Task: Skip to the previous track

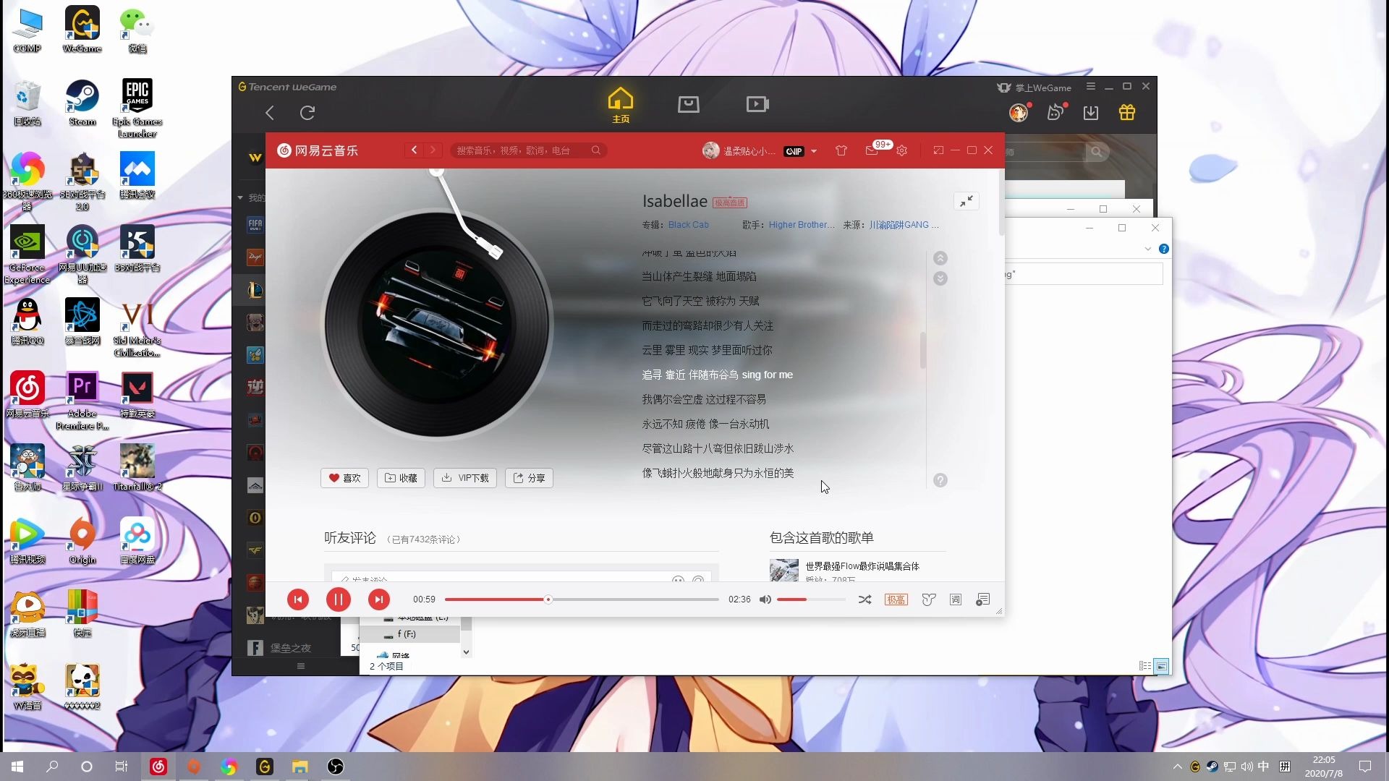Action: [297, 599]
